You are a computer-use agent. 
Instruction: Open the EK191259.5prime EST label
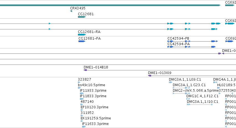96,118
